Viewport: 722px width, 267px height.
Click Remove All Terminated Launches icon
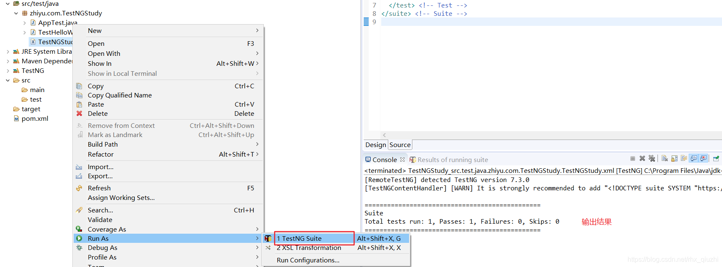coord(652,159)
